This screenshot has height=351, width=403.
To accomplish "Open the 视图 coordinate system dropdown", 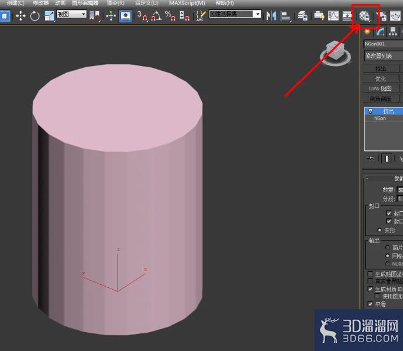I will point(72,14).
